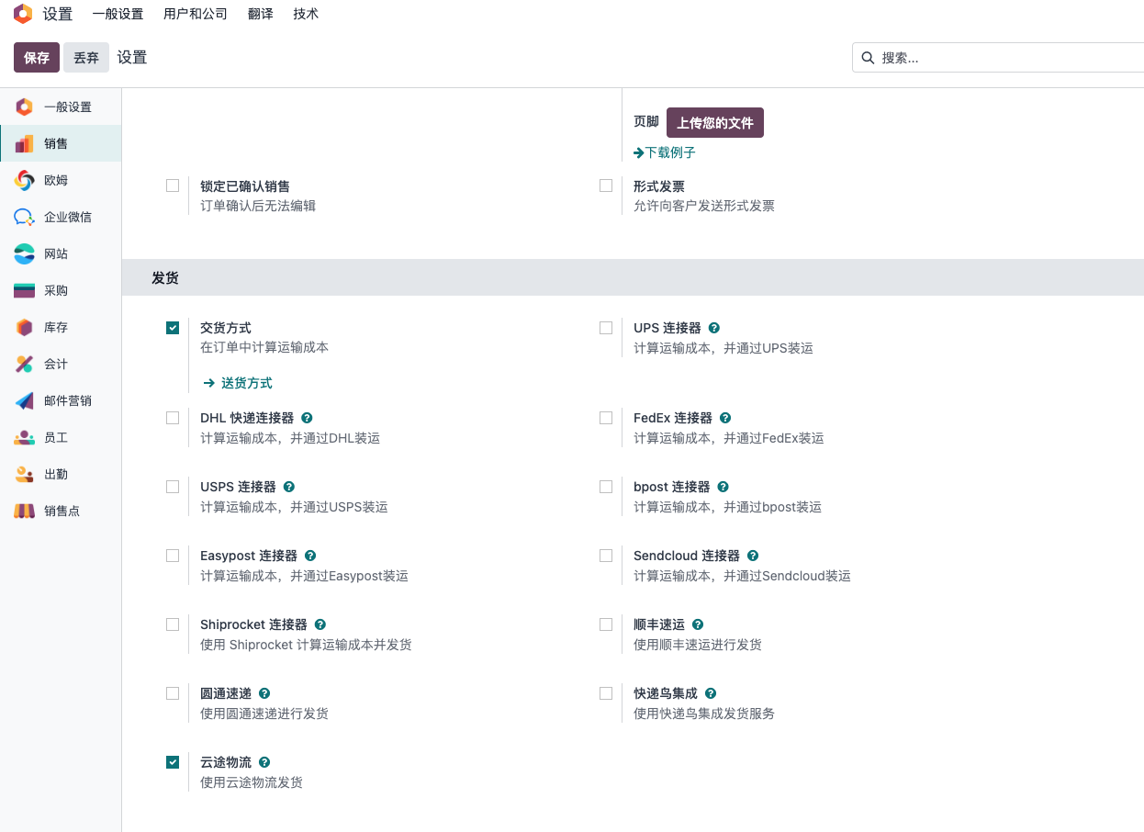Open 下载例子 link
This screenshot has height=832, width=1144.
point(665,152)
